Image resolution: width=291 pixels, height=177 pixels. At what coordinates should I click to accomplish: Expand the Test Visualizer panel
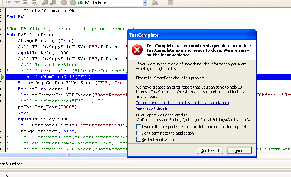tap(11, 164)
